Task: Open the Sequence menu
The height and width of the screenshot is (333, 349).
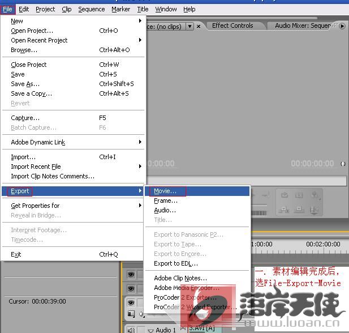Action: (x=92, y=10)
